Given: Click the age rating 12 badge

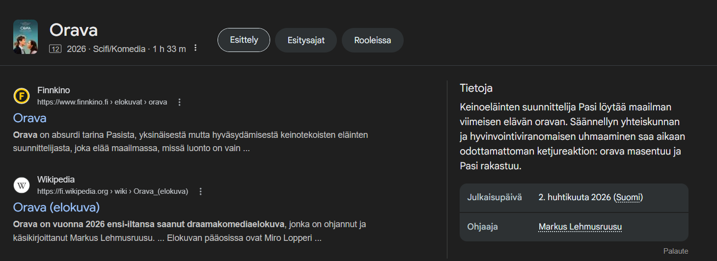Looking at the screenshot, I should click(55, 49).
